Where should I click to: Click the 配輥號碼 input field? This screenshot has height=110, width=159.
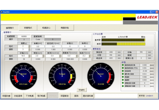tap(53, 36)
